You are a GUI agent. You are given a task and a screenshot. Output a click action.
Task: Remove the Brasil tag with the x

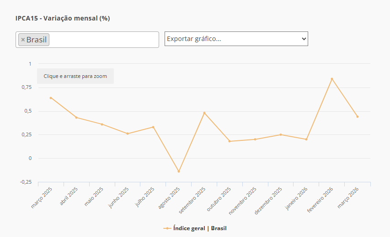click(23, 40)
